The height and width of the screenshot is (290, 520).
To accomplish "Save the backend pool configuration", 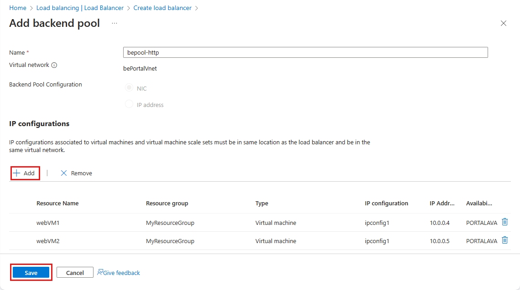I will point(31,272).
